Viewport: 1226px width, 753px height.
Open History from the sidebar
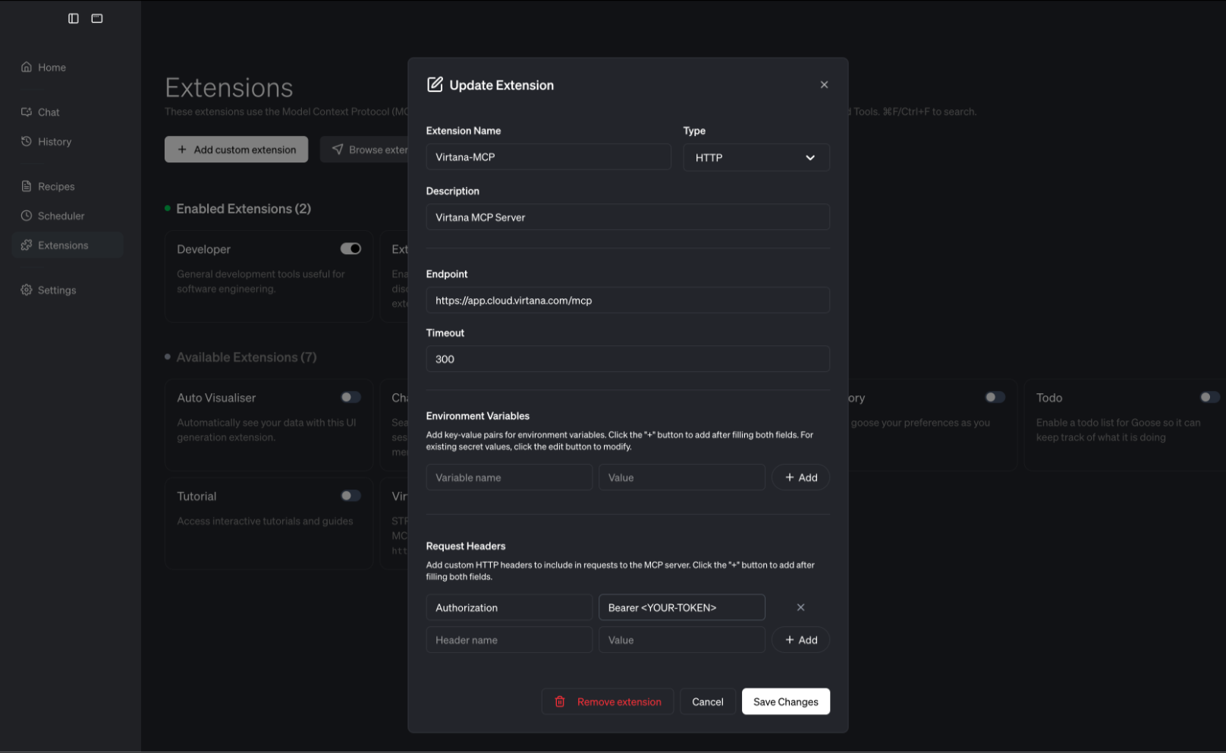point(54,142)
